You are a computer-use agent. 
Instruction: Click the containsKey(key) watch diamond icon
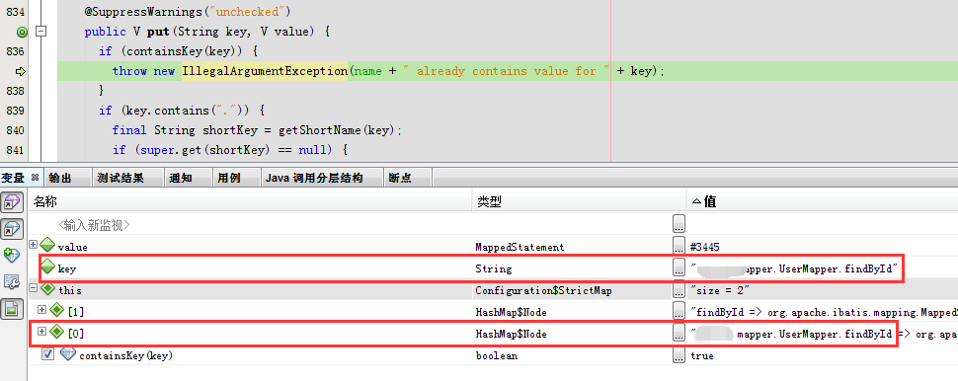pos(68,353)
